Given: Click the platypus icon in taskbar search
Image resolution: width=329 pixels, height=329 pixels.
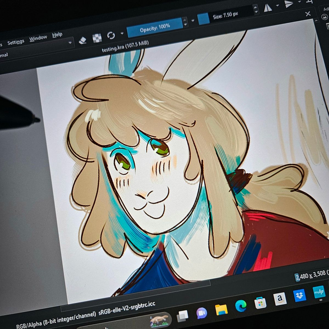Looking at the screenshot, I should pyautogui.click(x=159, y=321).
